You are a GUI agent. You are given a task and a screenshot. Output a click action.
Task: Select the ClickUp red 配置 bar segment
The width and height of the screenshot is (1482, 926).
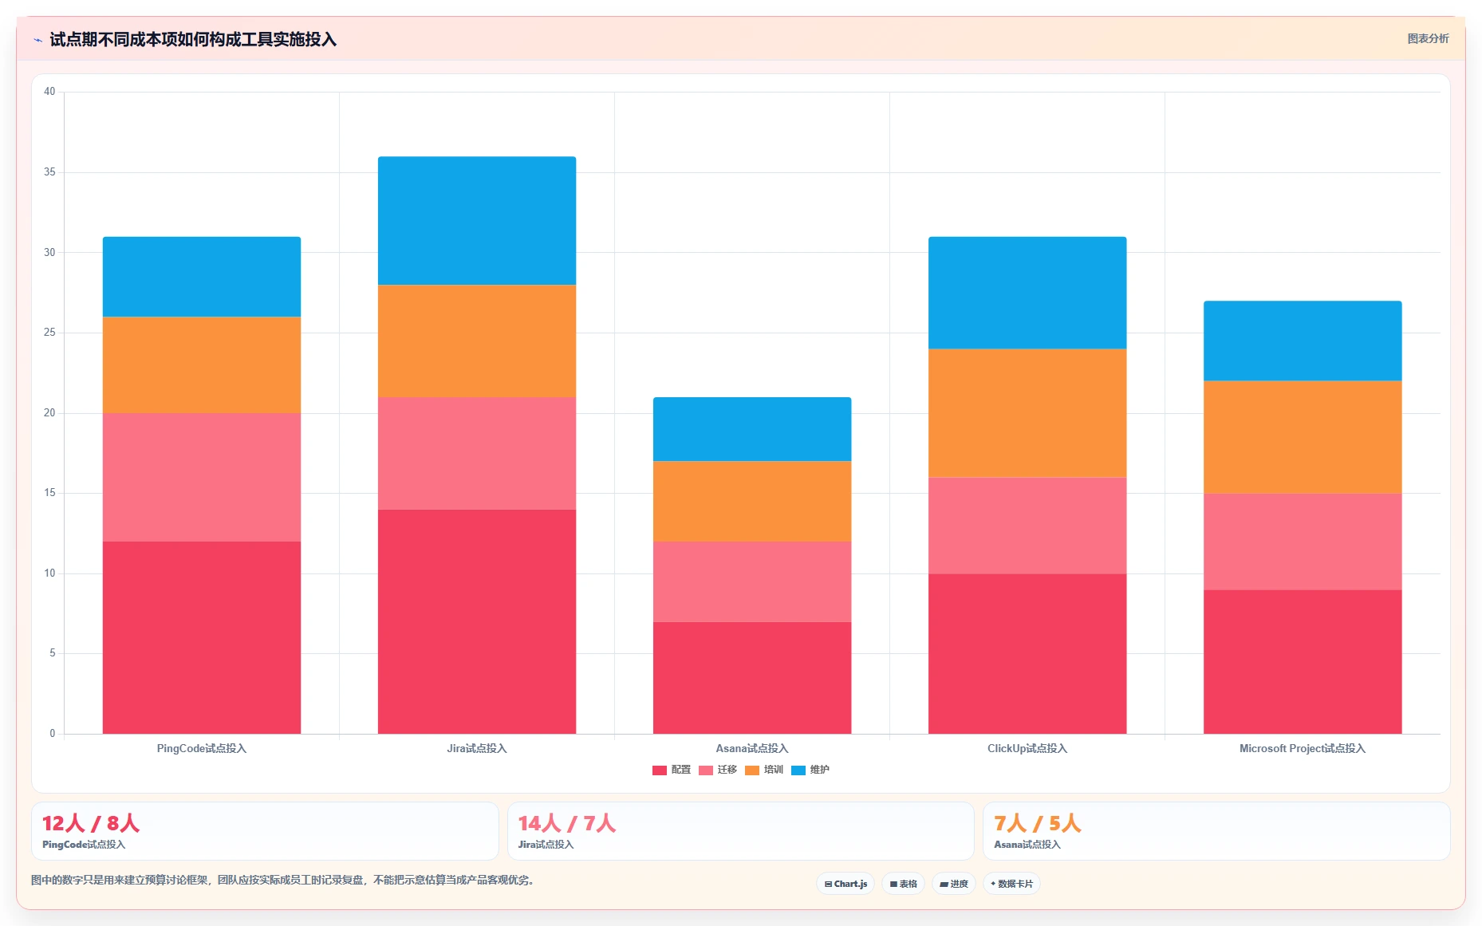coord(1027,653)
